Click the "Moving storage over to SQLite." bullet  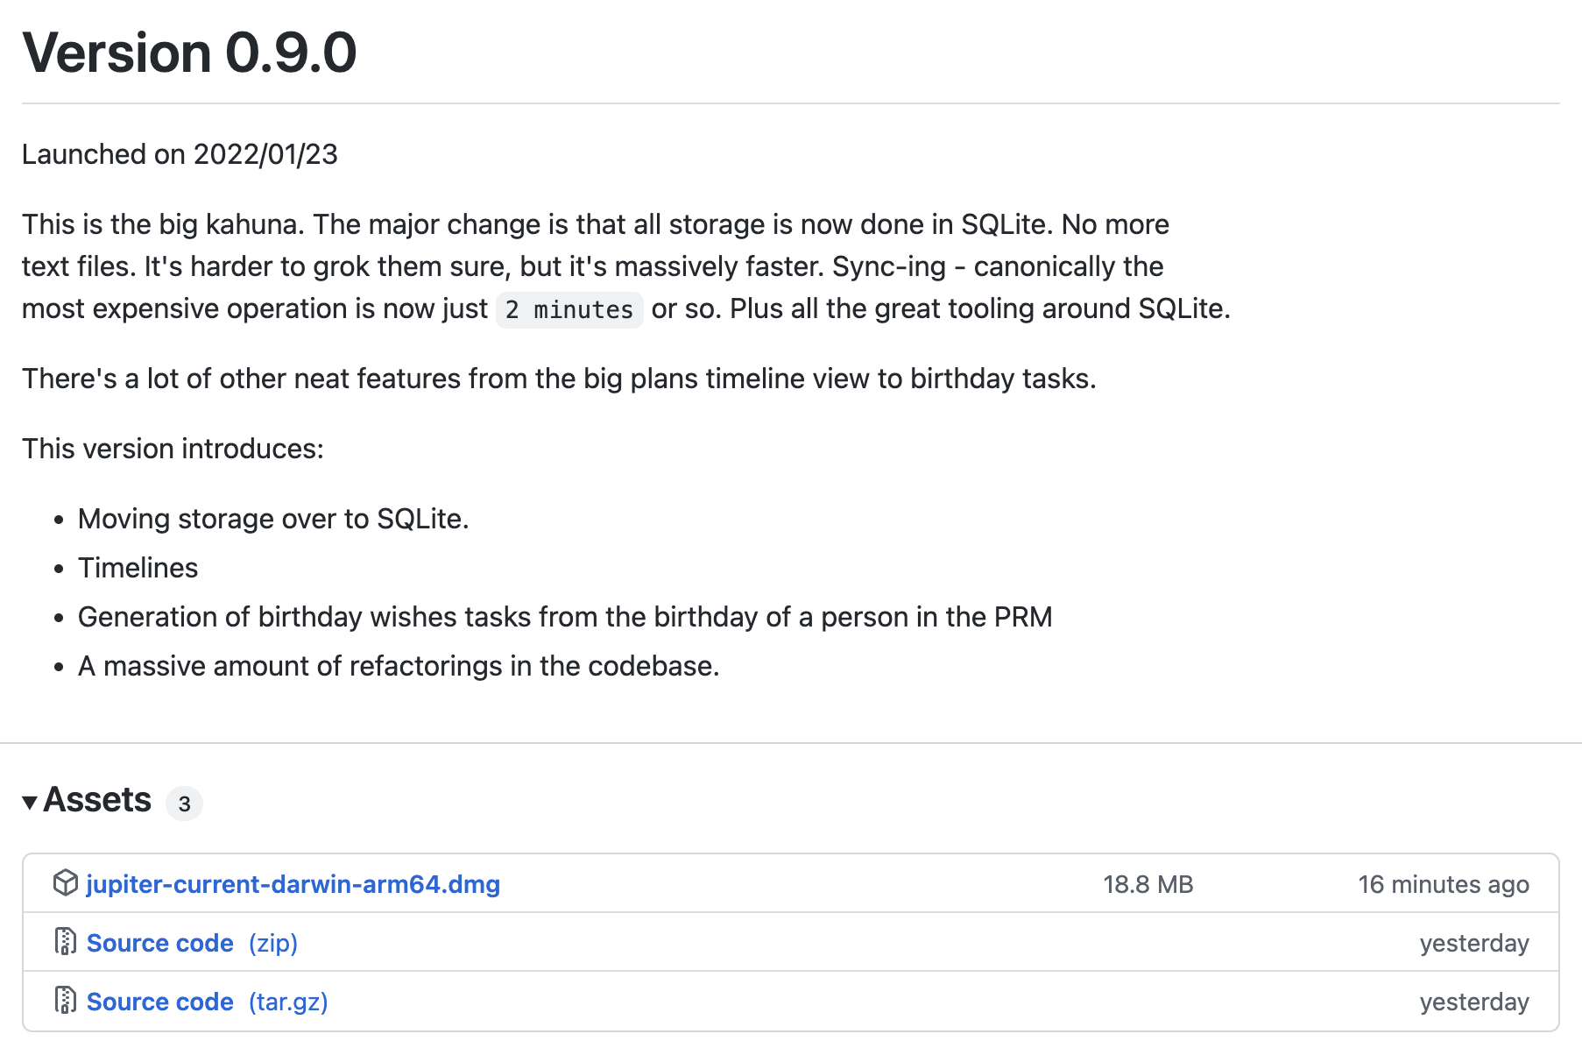point(273,519)
